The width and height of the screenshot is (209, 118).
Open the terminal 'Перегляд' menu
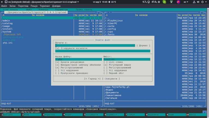(23, 6)
